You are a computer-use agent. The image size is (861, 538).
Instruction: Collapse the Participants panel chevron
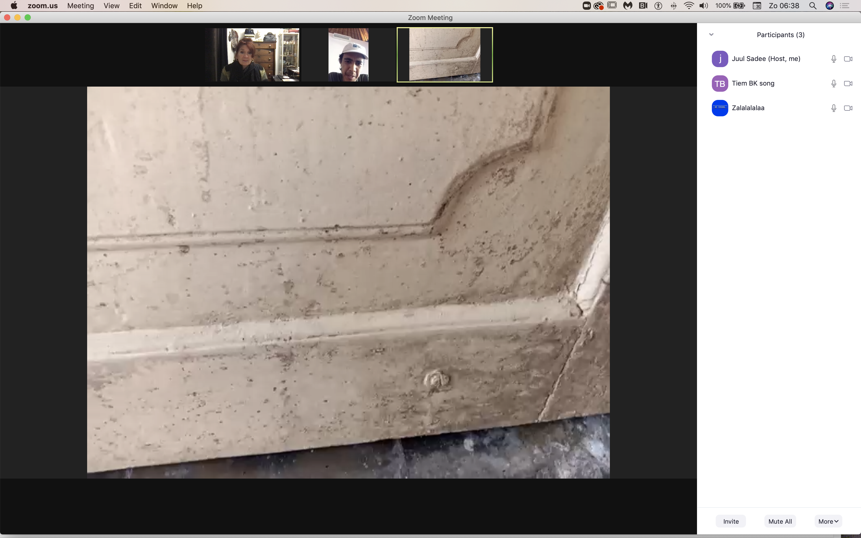click(x=711, y=35)
